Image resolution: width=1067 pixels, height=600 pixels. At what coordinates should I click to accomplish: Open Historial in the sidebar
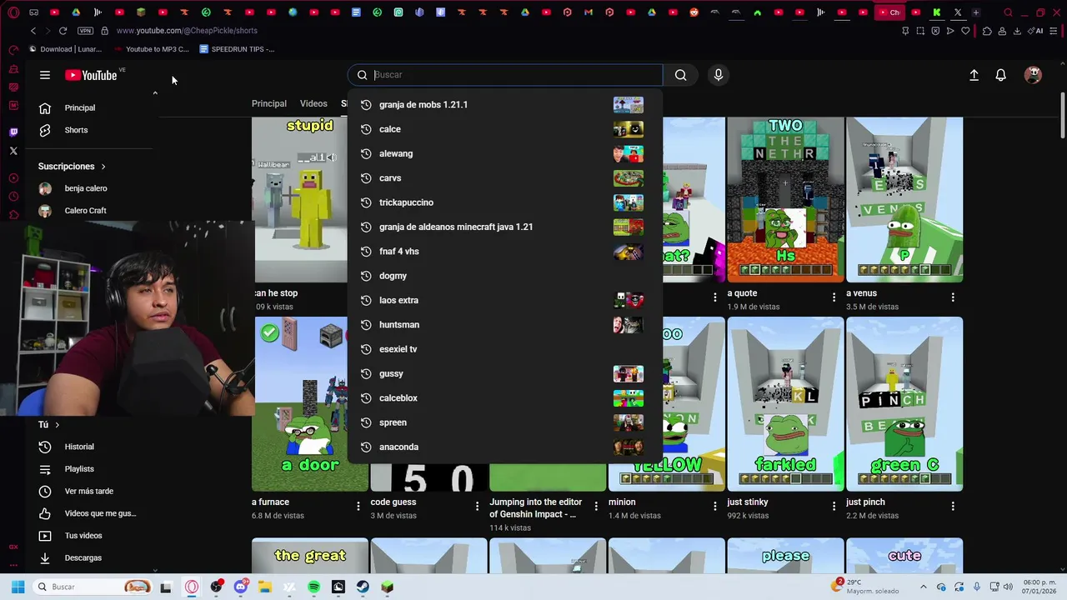pos(79,447)
